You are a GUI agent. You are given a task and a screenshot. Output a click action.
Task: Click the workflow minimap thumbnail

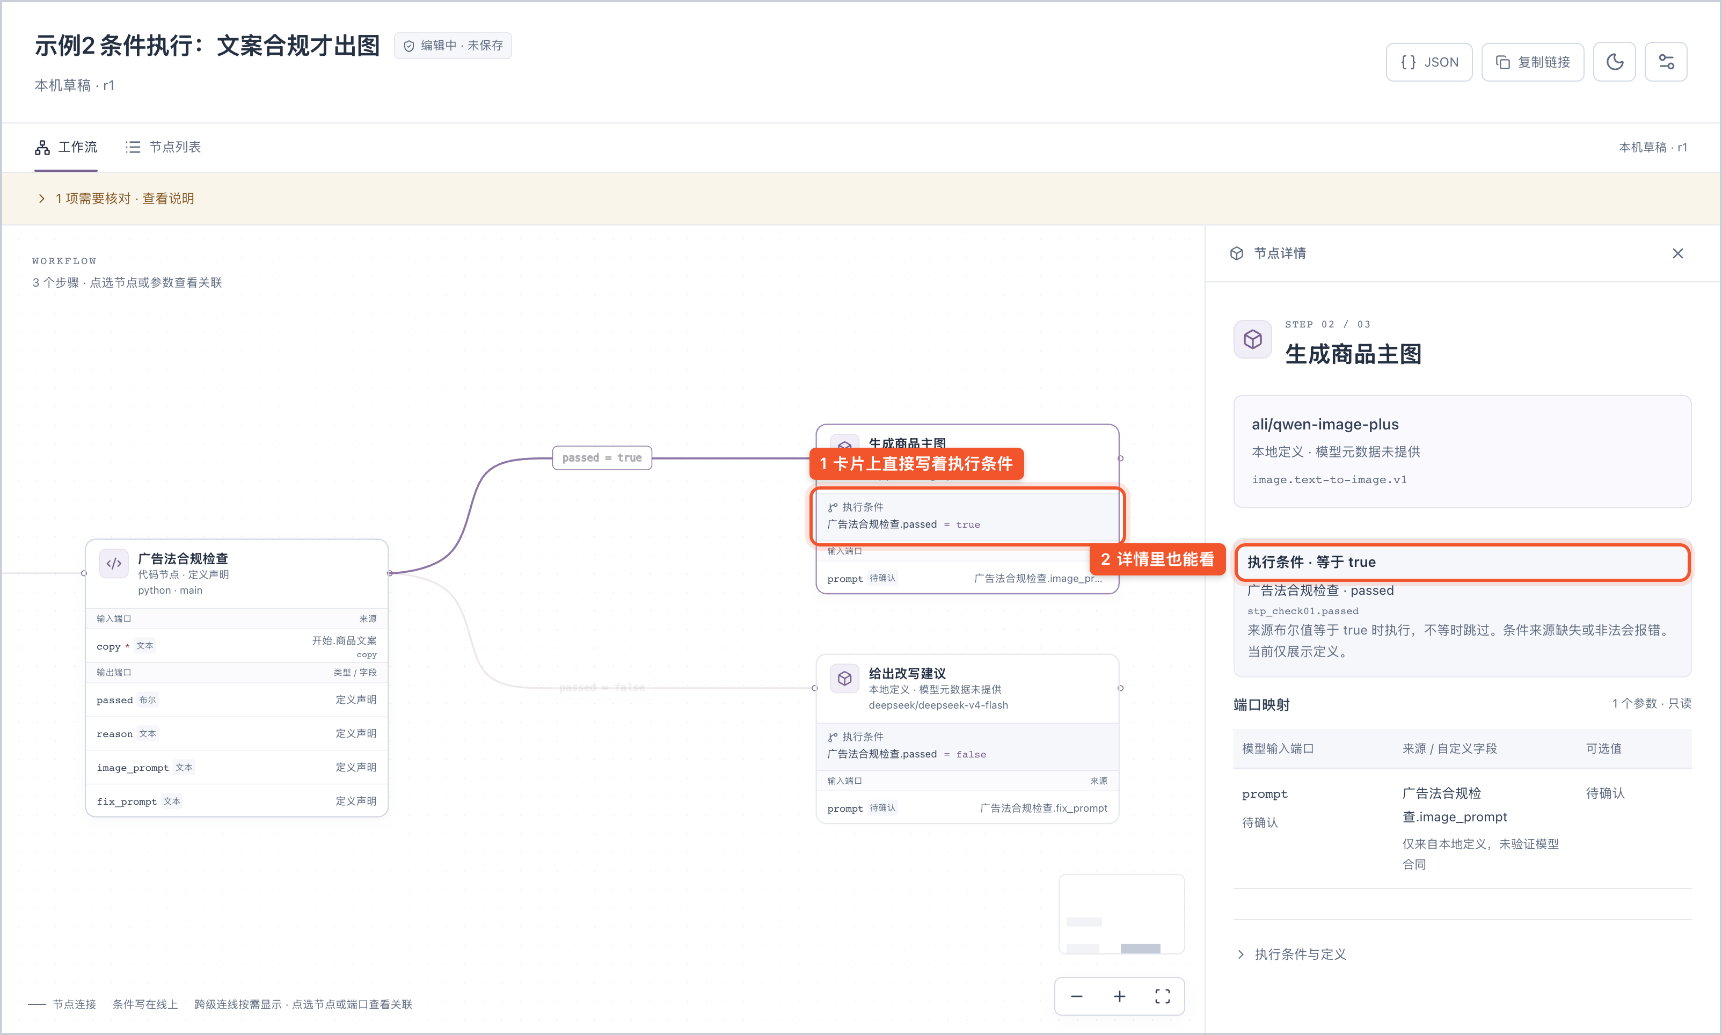[1121, 914]
